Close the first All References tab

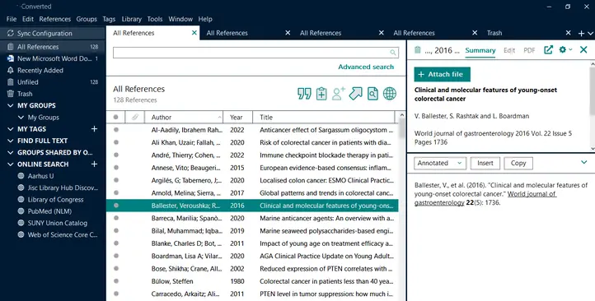194,33
